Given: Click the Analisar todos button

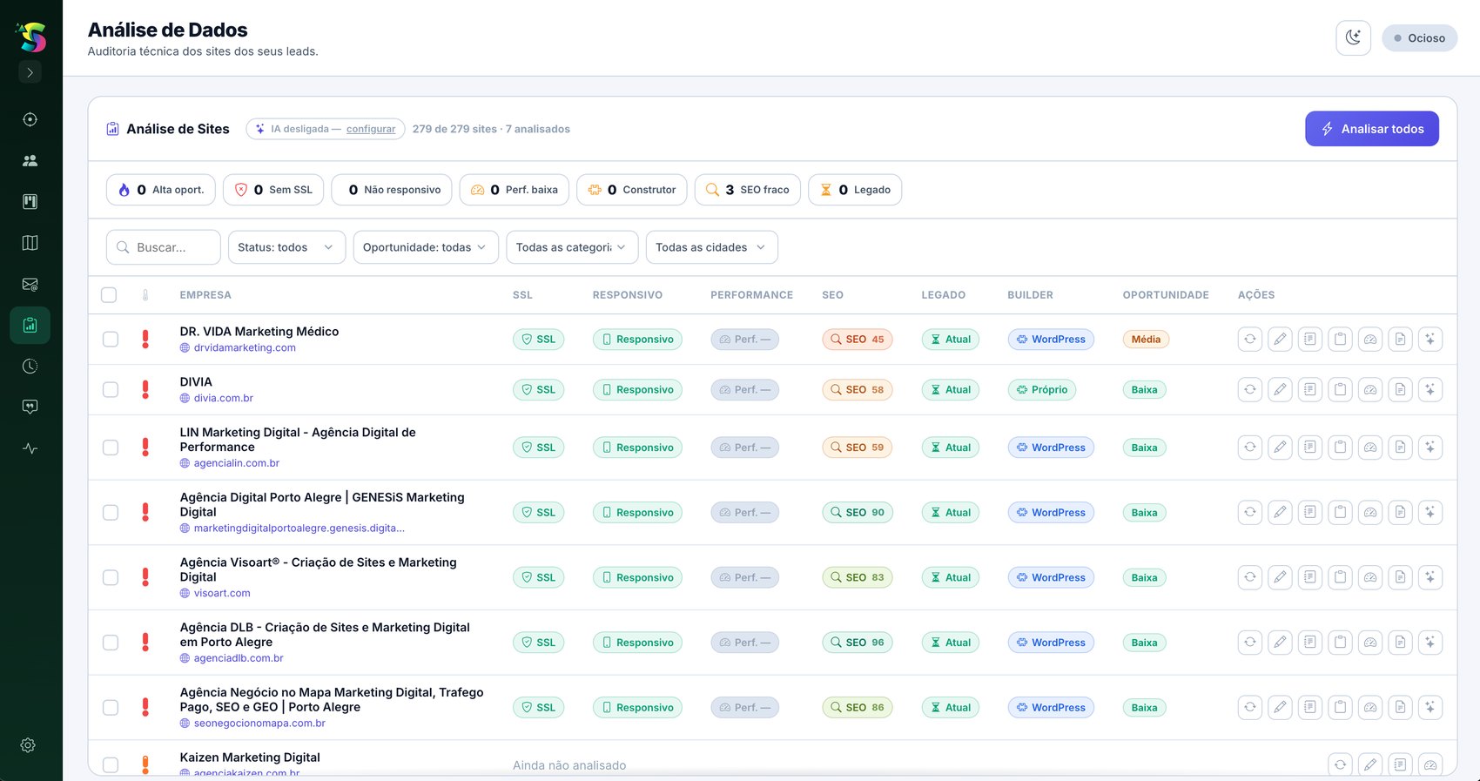Looking at the screenshot, I should click(1372, 129).
